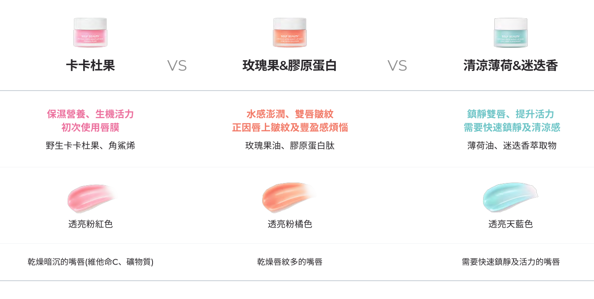Click the 透亮粉紅色 color label
The image size is (594, 299).
pos(90,224)
